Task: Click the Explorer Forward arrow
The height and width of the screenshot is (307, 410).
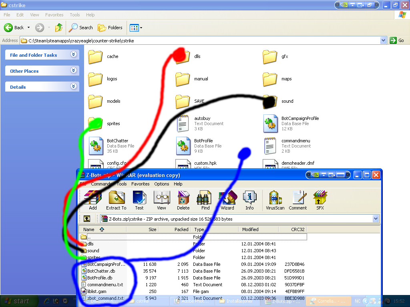Action: pyautogui.click(x=40, y=28)
